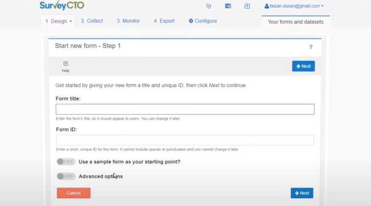Focus the Form title input field
This screenshot has height=206, width=371.
(185, 109)
